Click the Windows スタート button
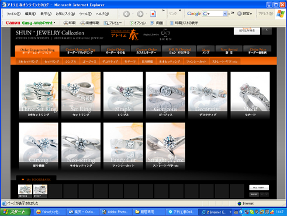The width and height of the screenshot is (287, 216). pos(16,212)
